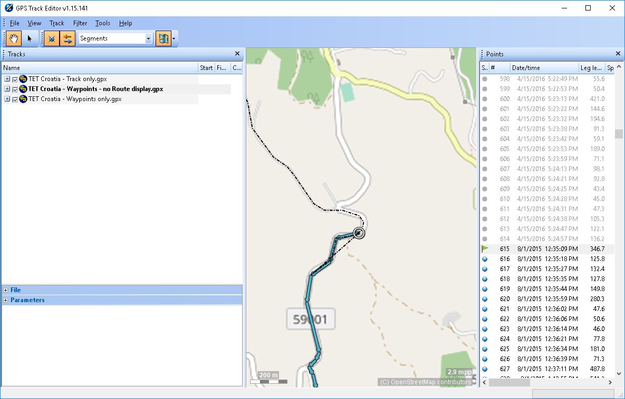Click the green flag at point 615

pyautogui.click(x=485, y=249)
